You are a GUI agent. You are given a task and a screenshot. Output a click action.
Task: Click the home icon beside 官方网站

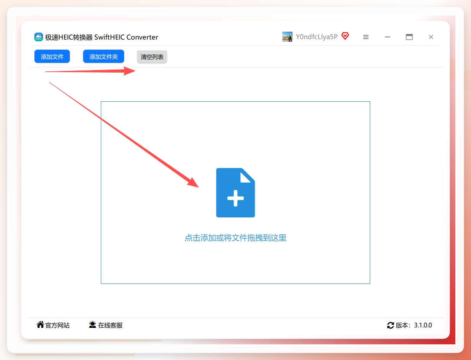(40, 324)
